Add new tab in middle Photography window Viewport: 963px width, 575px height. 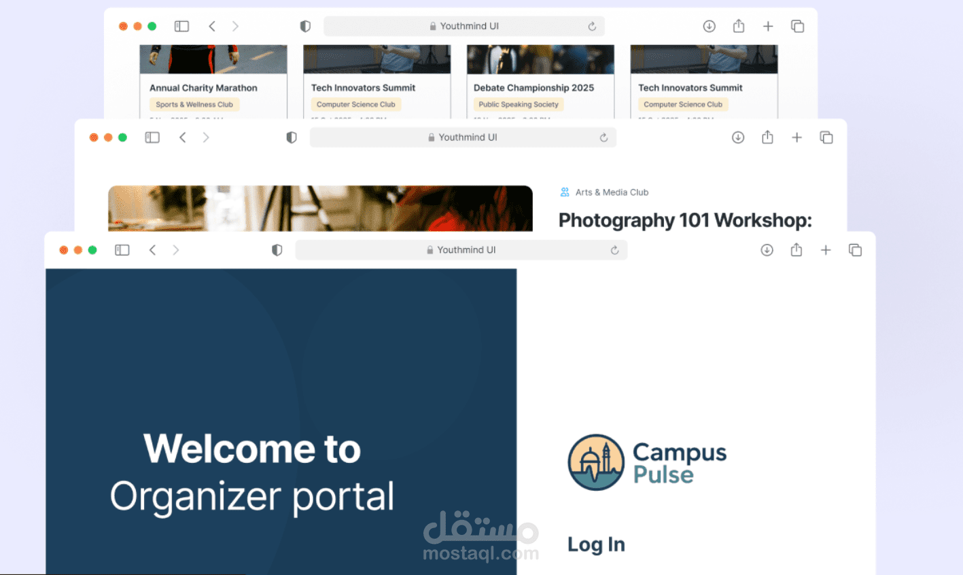point(796,137)
